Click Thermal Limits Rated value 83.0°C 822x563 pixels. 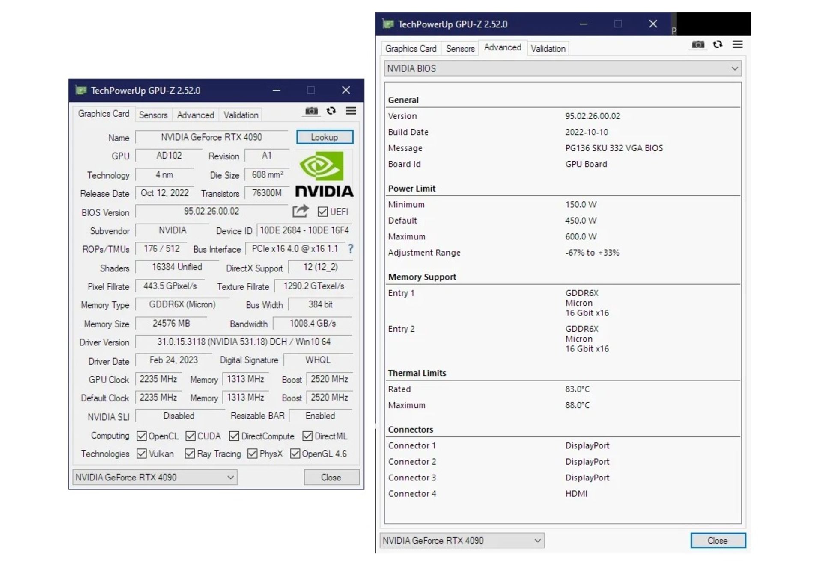(x=577, y=389)
